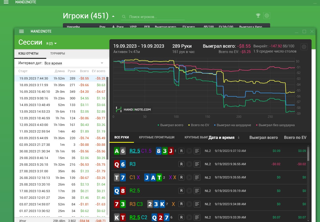Image resolution: width=320 pixels, height=222 pixels.
Task: Switch to the ТУРНИРЫ tab
Action: [x=58, y=54]
